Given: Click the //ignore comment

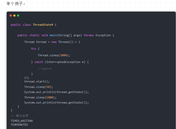Looking at the screenshot, I should point(45,69).
